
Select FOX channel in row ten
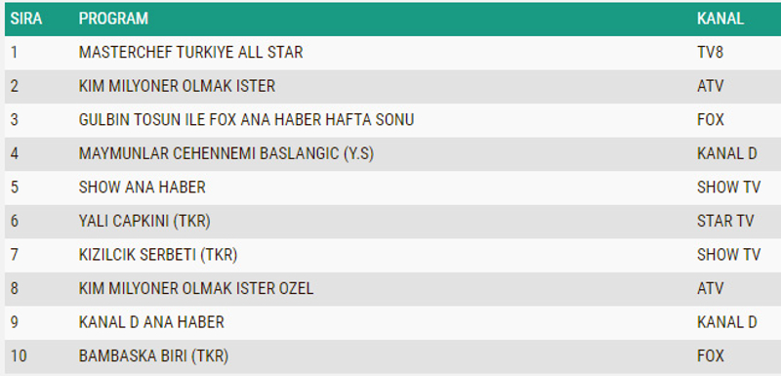(x=711, y=356)
